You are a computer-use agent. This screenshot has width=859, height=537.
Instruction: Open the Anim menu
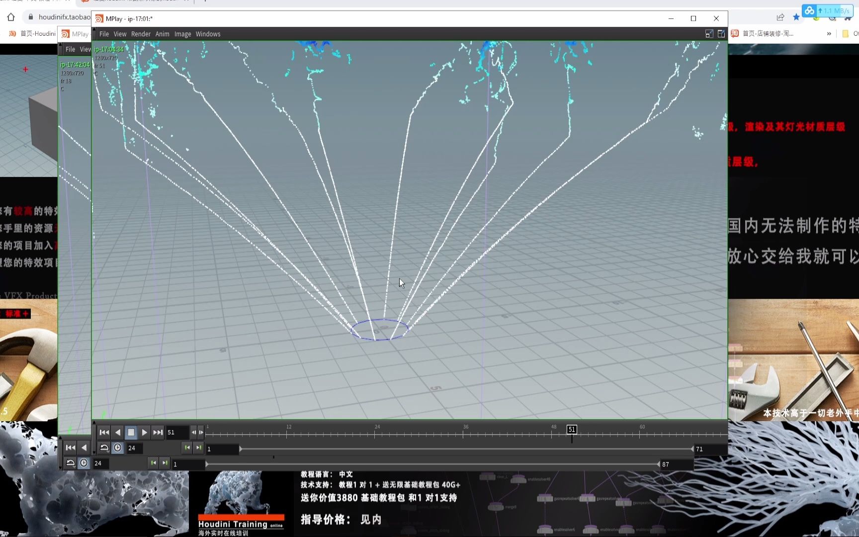pos(162,34)
